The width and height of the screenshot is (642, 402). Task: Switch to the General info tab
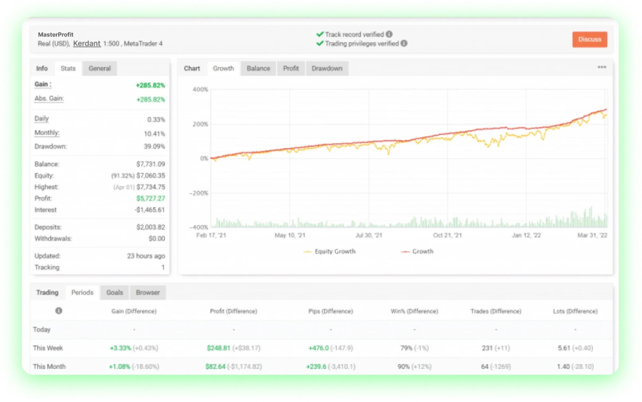[x=100, y=69]
